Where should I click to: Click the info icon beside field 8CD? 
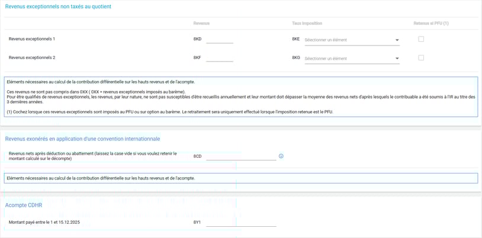281,157
